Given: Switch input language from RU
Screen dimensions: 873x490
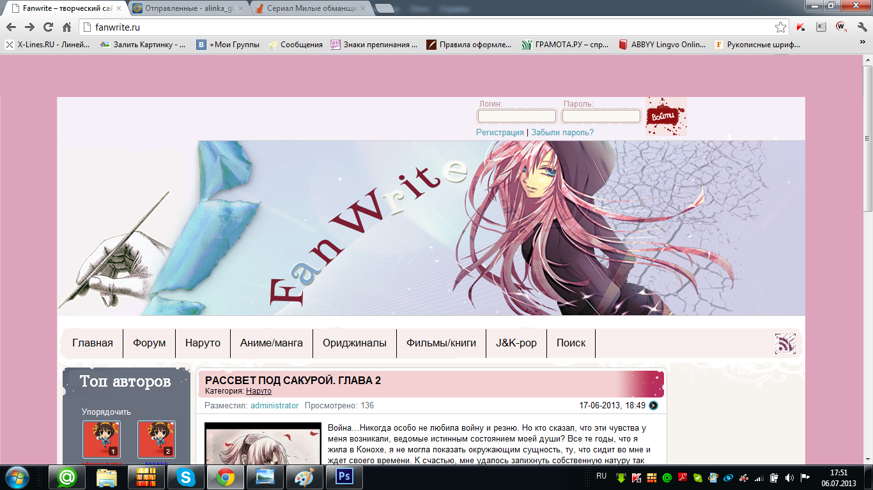Looking at the screenshot, I should click(601, 476).
